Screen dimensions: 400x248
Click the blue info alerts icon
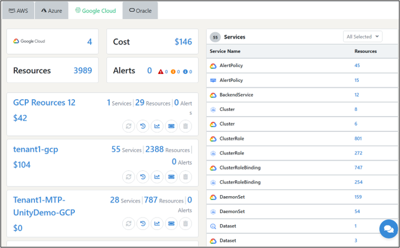pos(185,72)
